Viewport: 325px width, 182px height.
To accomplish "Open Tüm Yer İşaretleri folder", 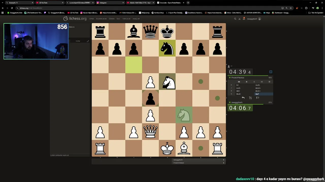I will click(x=316, y=13).
